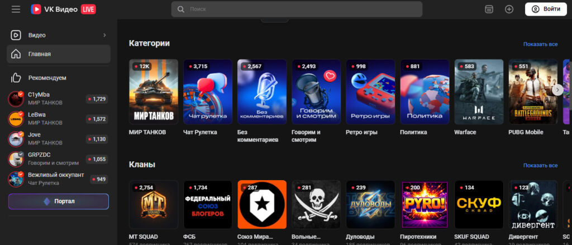Show all Категории link
572x245 pixels.
click(540, 44)
